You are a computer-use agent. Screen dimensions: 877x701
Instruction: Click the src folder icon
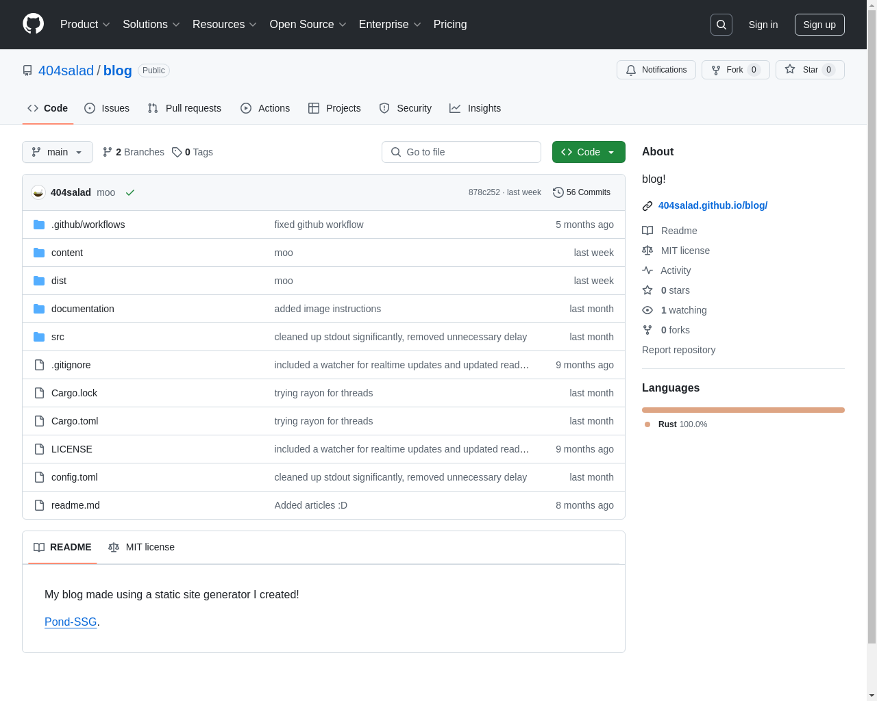(x=39, y=337)
